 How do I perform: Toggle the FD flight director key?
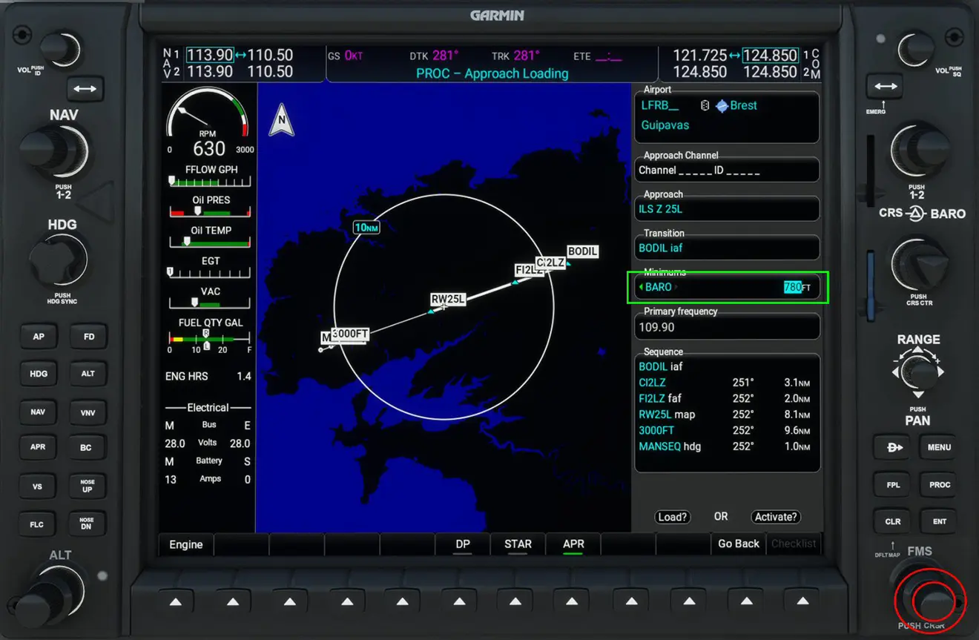point(89,337)
